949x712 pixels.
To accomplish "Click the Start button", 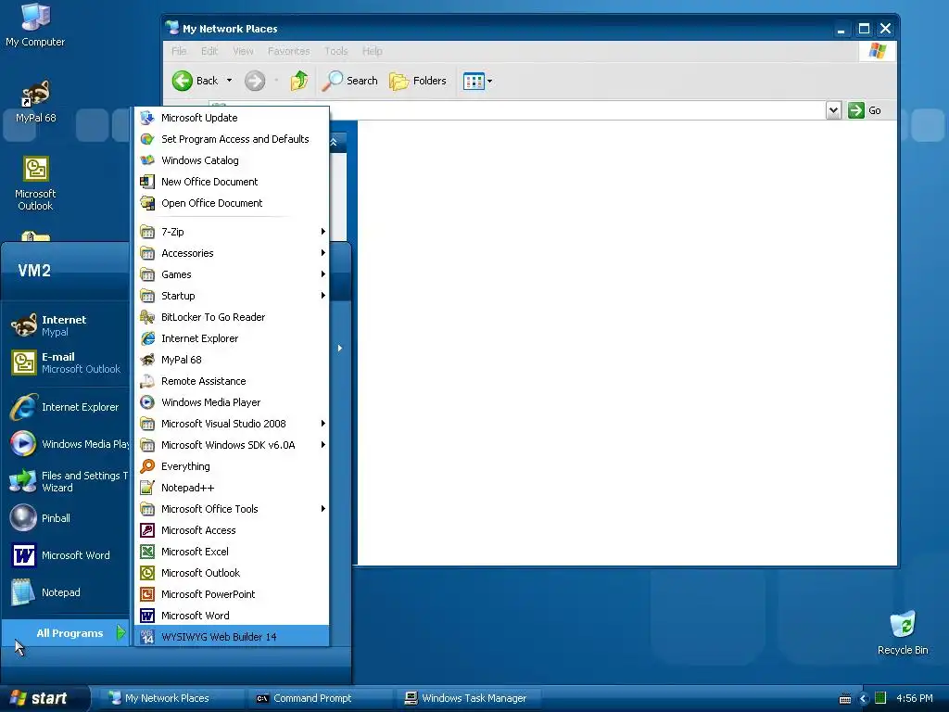I will [44, 698].
